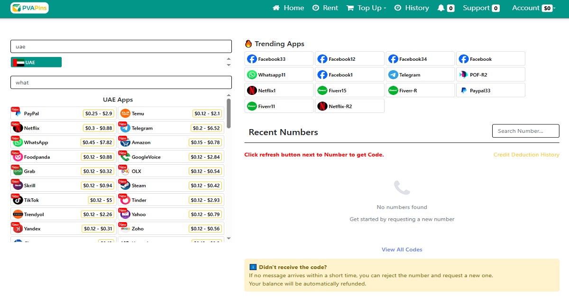Choose trending app Facebook1
The height and width of the screenshot is (299, 569).
tap(349, 75)
